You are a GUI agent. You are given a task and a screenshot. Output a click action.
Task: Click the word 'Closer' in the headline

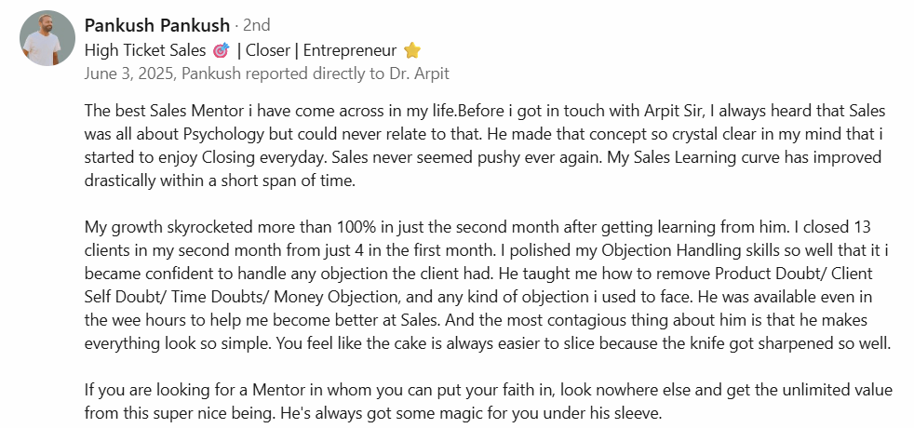268,50
